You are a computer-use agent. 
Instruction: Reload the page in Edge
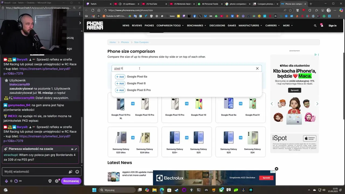pyautogui.click(x=93, y=10)
